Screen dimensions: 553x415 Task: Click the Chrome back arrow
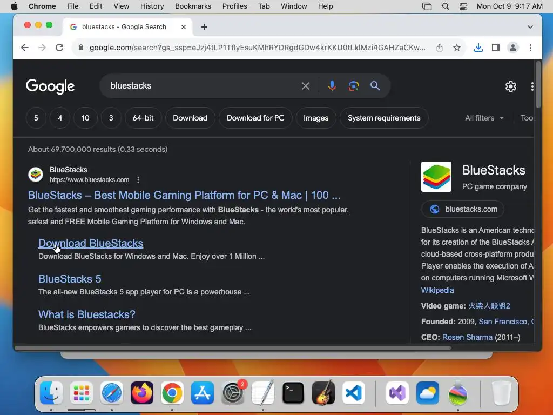(25, 48)
